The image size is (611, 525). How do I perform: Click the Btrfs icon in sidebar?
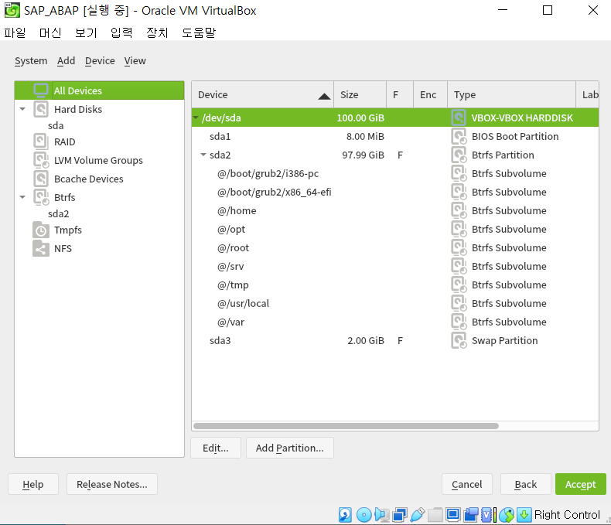click(x=41, y=197)
